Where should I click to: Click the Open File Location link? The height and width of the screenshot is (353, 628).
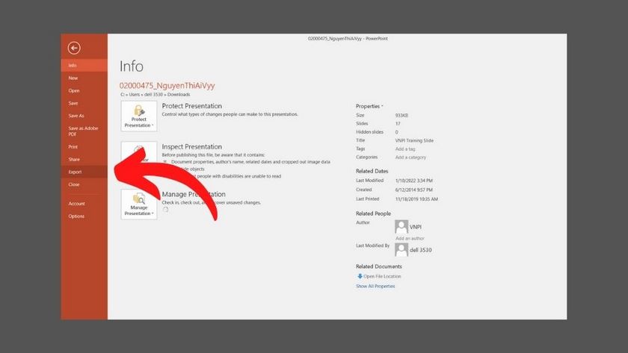point(382,276)
